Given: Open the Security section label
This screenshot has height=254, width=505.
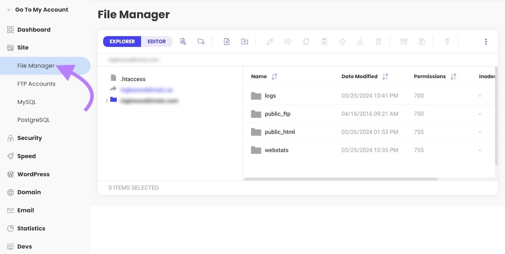Looking at the screenshot, I should coord(30,138).
